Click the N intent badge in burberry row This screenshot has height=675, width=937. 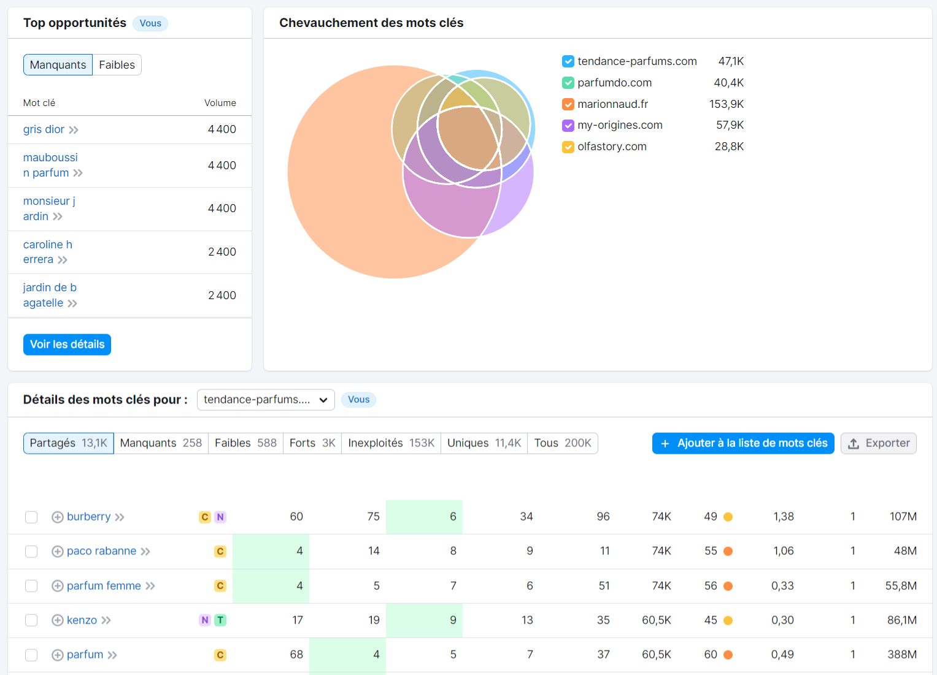click(x=220, y=517)
